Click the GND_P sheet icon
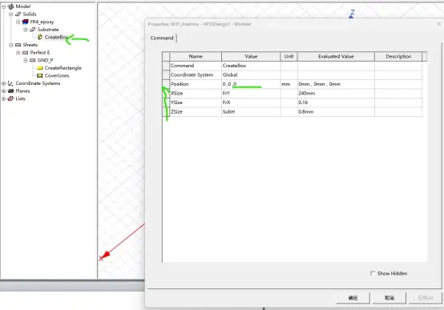Image resolution: width=444 pixels, height=310 pixels. (x=33, y=60)
